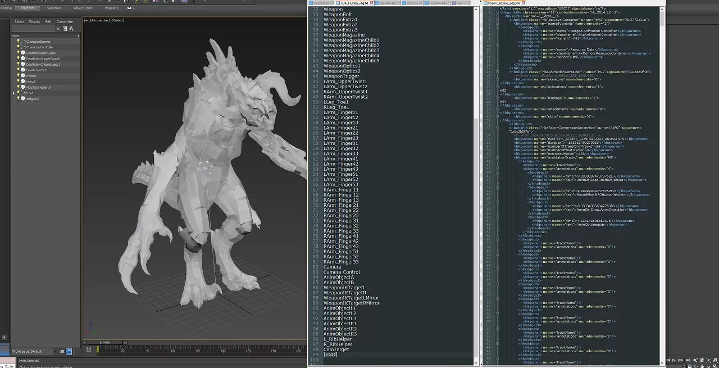This screenshot has width=719, height=368.
Task: Click the Name column sort arrow
Action: 79,35
